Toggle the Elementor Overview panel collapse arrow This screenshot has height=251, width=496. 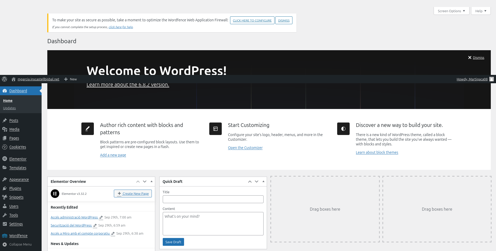pyautogui.click(x=152, y=182)
